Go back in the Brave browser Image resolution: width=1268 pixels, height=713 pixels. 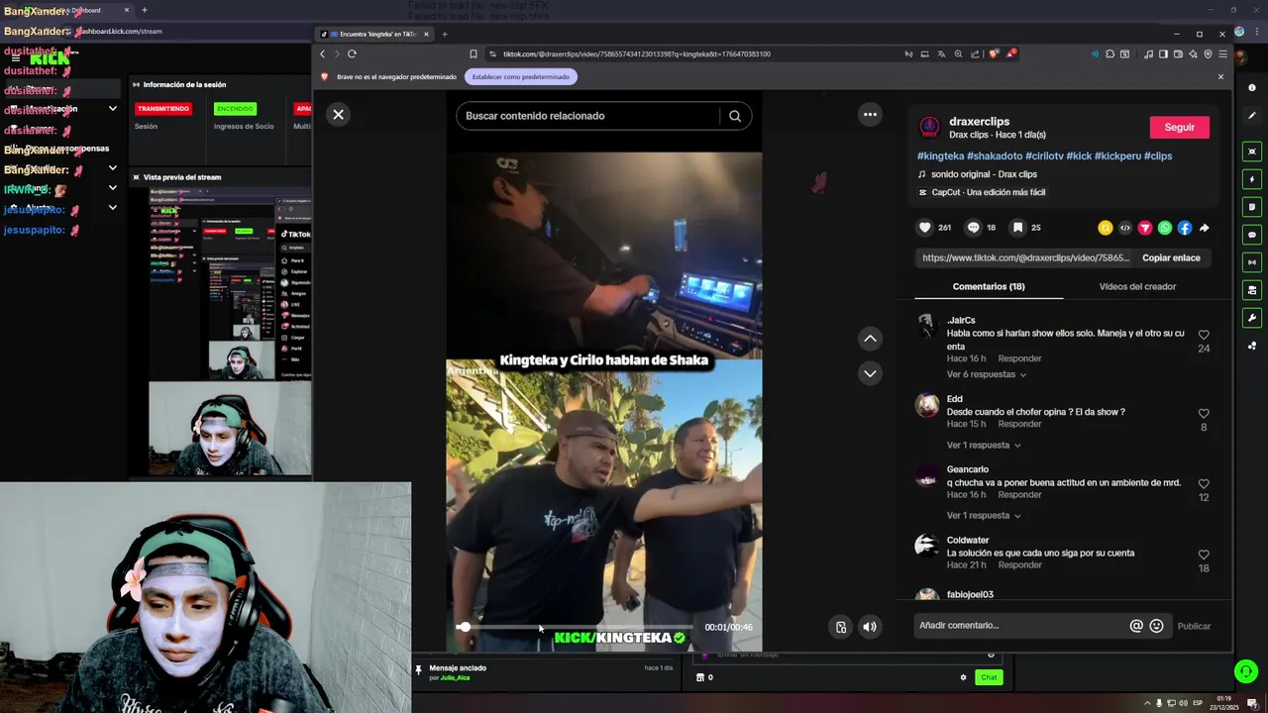click(x=322, y=53)
